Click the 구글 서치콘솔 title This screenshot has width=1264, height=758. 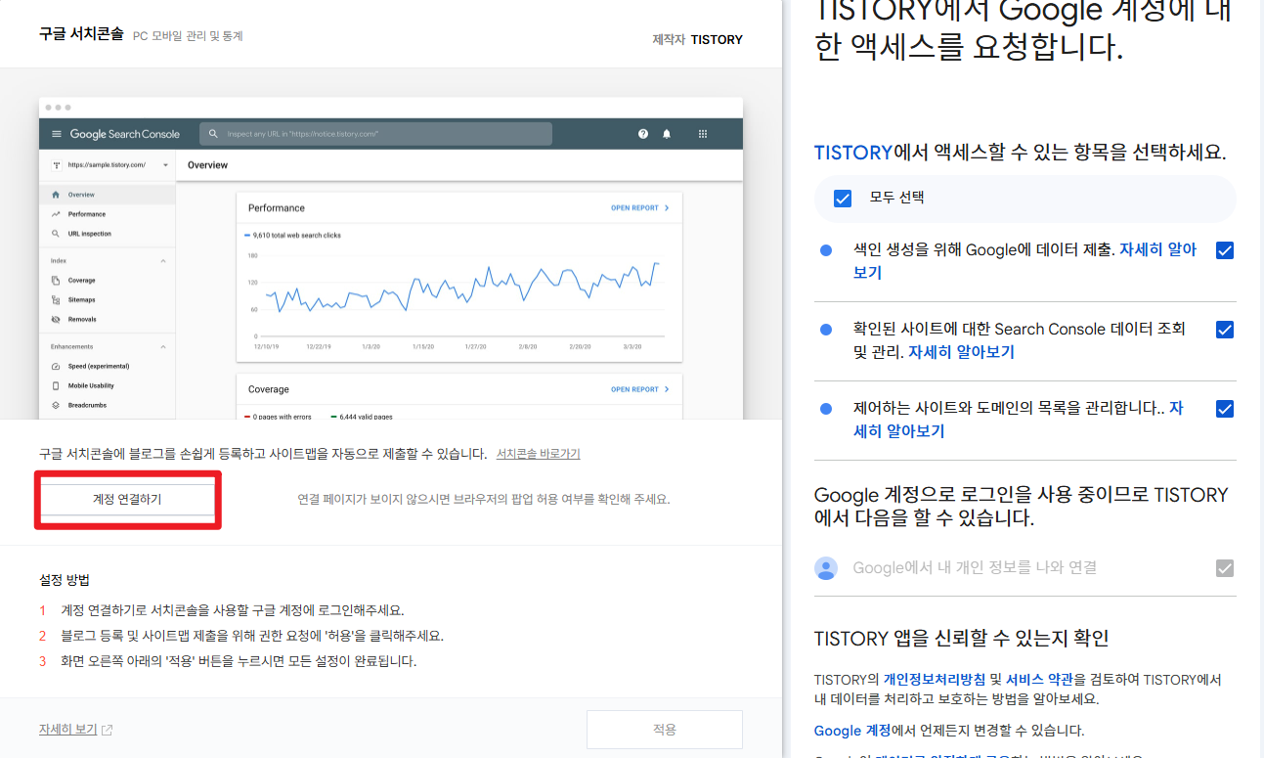coord(81,34)
